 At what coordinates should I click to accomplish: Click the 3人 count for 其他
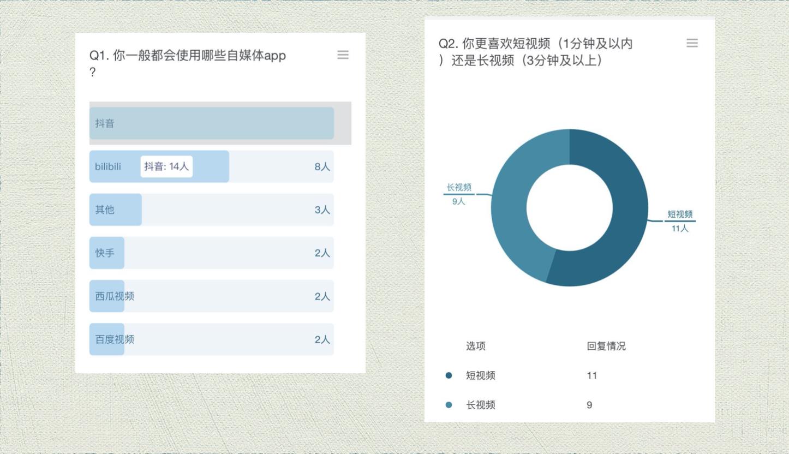(x=322, y=210)
